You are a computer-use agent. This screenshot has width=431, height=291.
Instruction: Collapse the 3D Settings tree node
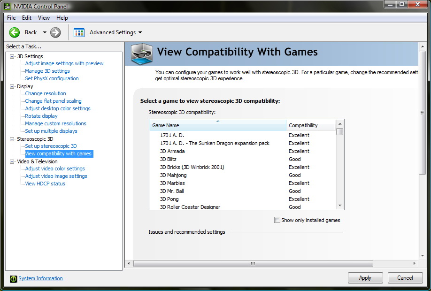click(x=12, y=56)
